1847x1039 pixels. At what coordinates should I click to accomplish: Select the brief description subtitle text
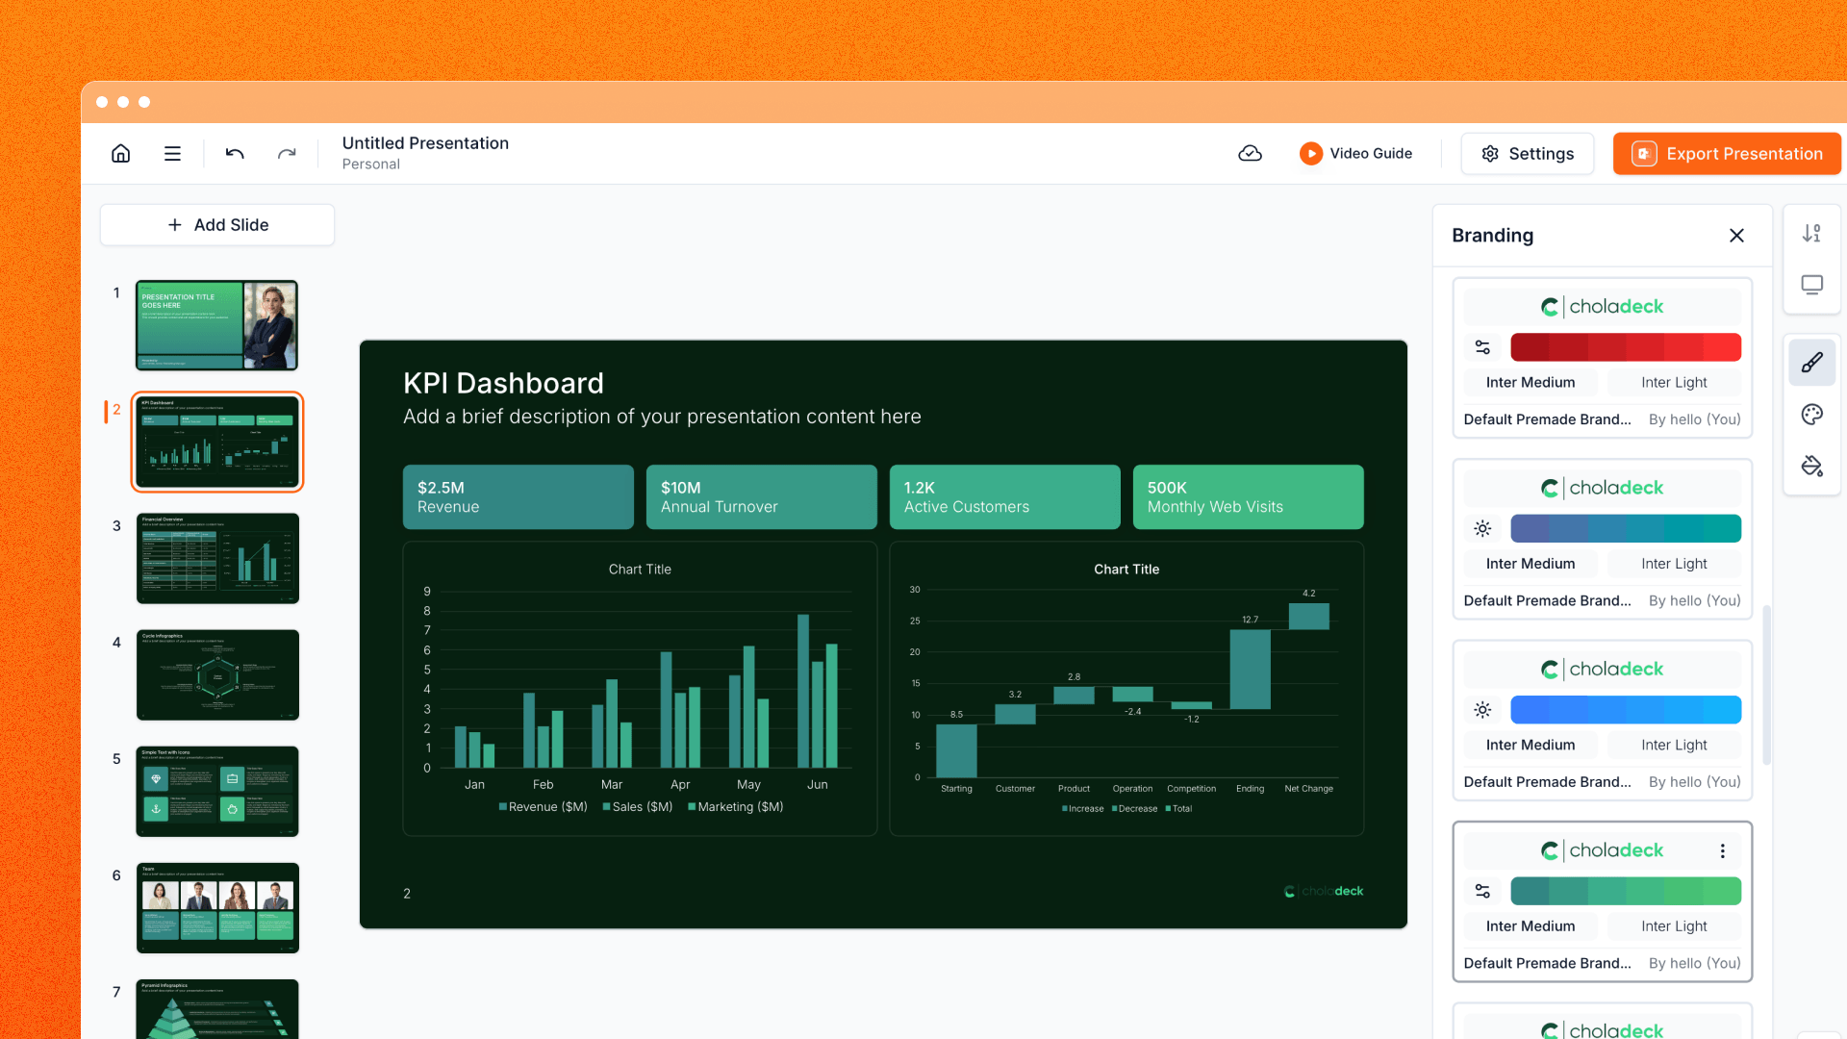[x=662, y=417]
